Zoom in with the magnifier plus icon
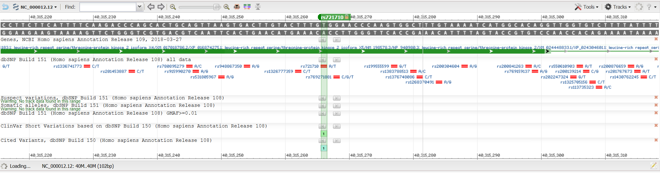 [x=227, y=7]
